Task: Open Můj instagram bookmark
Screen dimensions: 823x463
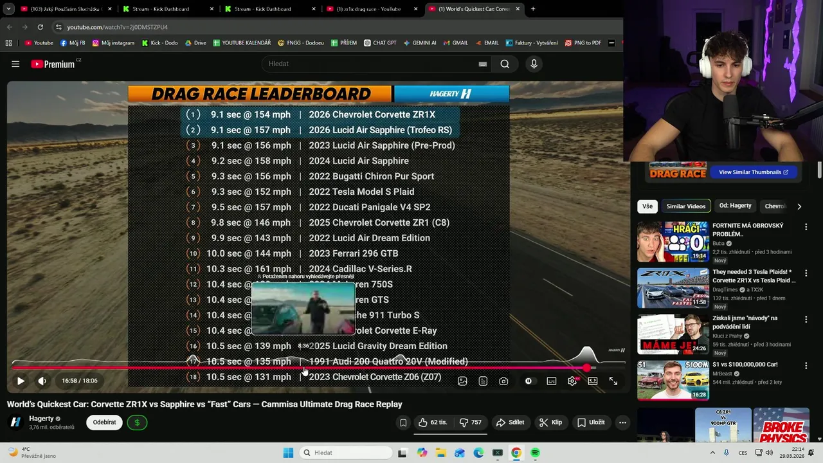Action: point(113,43)
